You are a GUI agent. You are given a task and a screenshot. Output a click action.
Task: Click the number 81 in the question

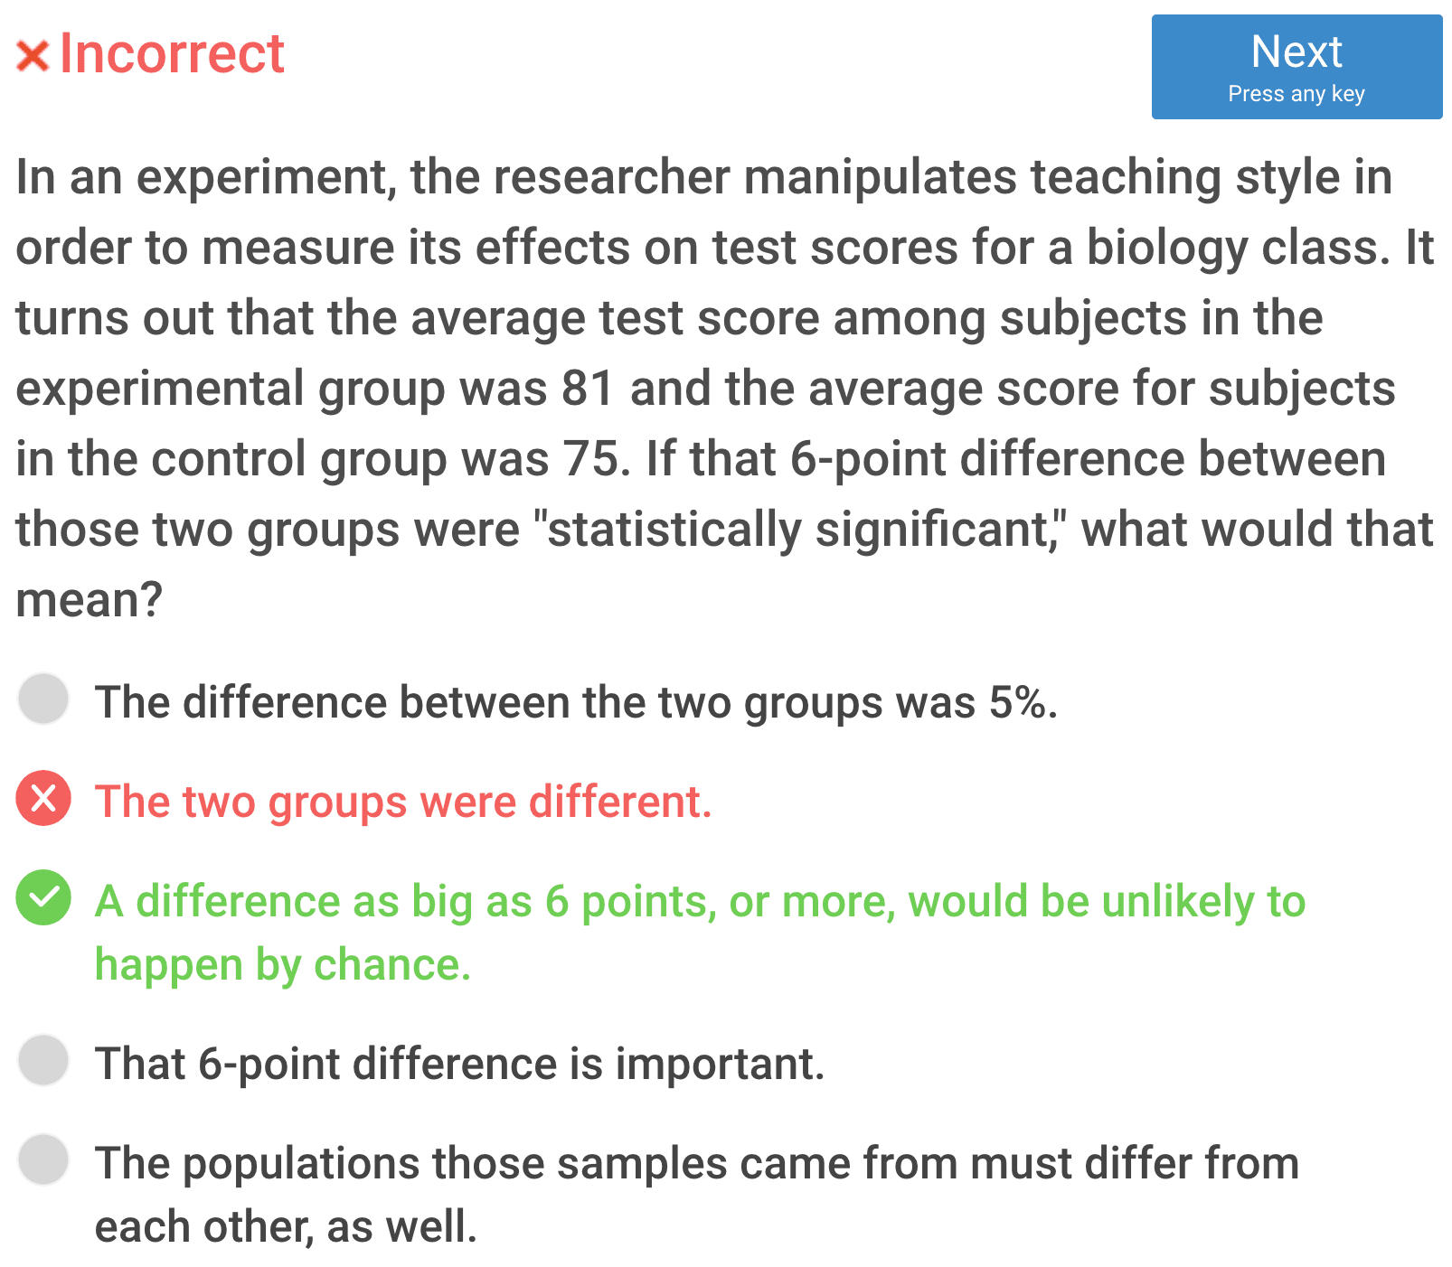click(588, 389)
